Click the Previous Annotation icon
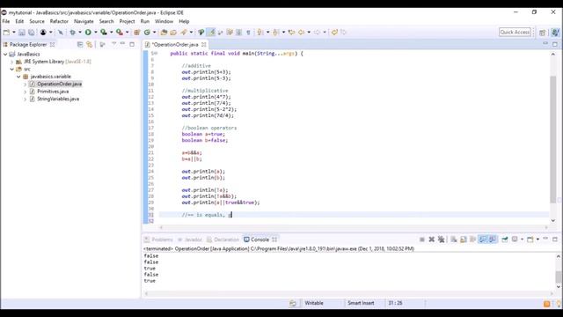The image size is (563, 317). (275, 33)
